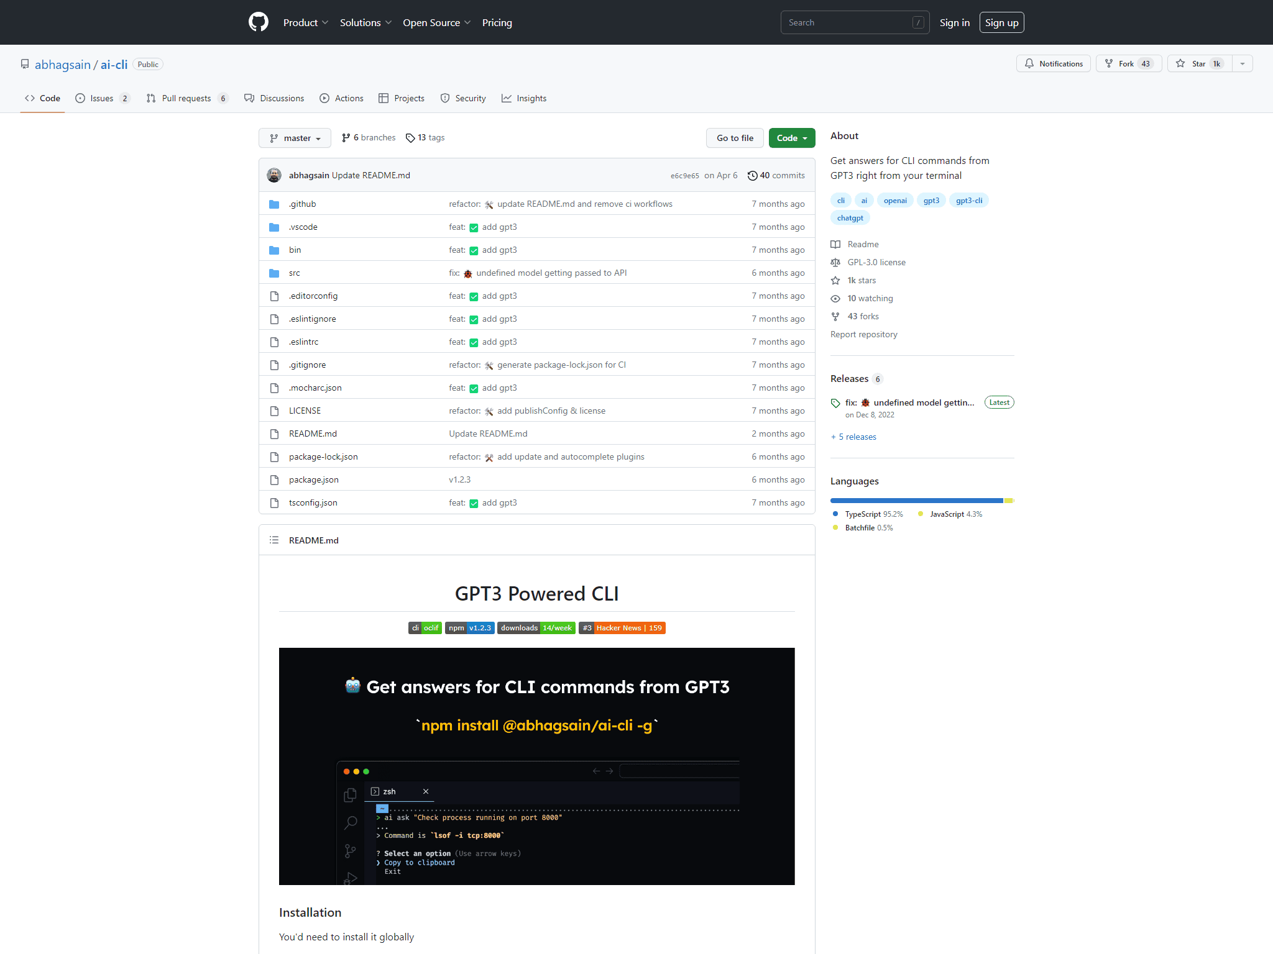Open the Actions tab
Image resolution: width=1273 pixels, height=954 pixels.
[x=341, y=98]
